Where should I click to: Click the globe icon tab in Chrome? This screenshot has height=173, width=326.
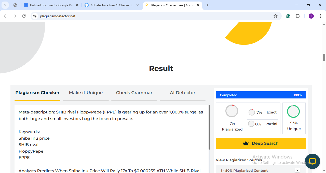tap(15, 5)
